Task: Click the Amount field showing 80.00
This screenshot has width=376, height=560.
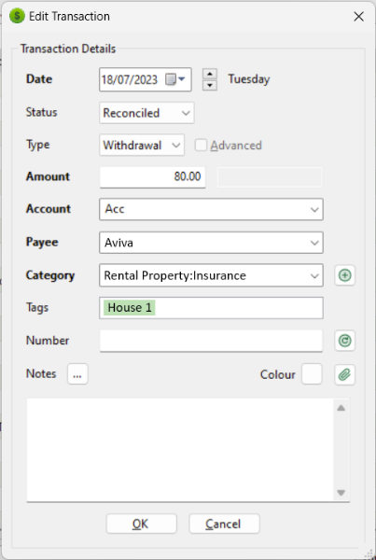Action: click(152, 176)
